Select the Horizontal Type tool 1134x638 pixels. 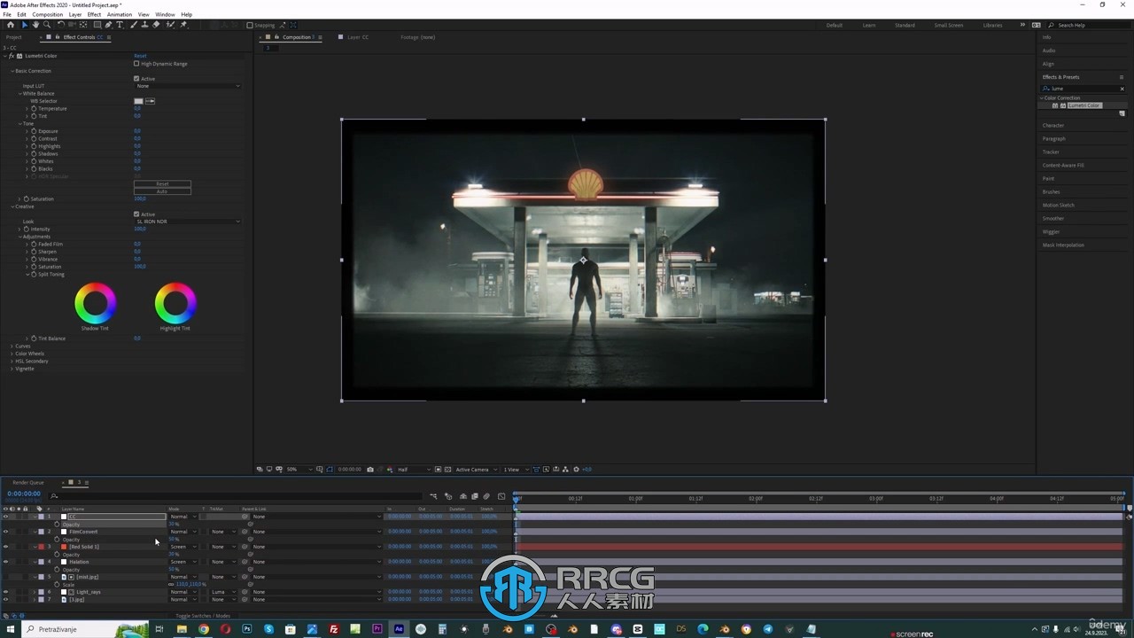pos(120,25)
